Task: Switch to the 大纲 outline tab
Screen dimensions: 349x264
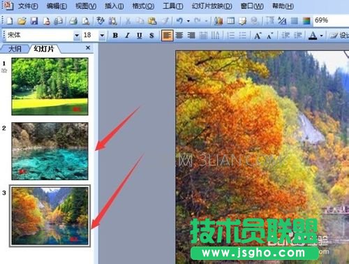Action: [x=15, y=49]
